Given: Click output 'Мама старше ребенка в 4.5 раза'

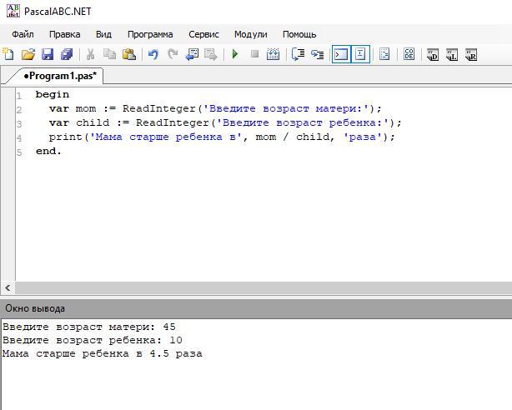Looking at the screenshot, I should (103, 354).
